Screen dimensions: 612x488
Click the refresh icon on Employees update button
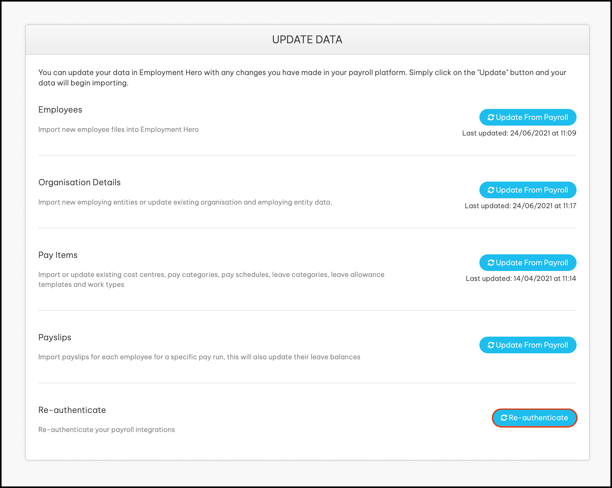click(x=491, y=118)
